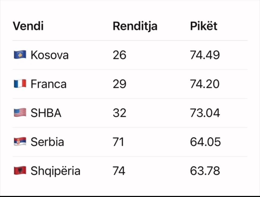Click the France flag icon

[20, 84]
